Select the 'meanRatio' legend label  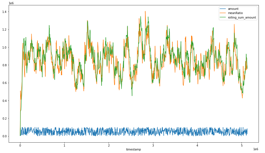tap(235, 13)
